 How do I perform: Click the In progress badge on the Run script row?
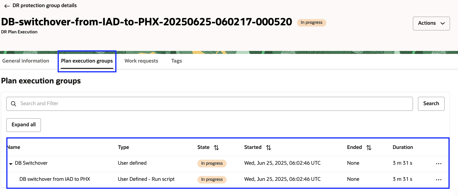[x=212, y=179]
